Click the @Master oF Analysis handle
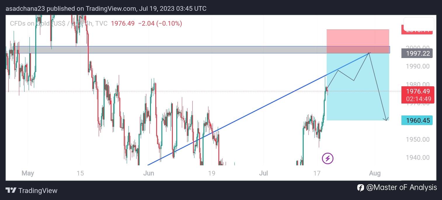442x200 pixels. (401, 187)
